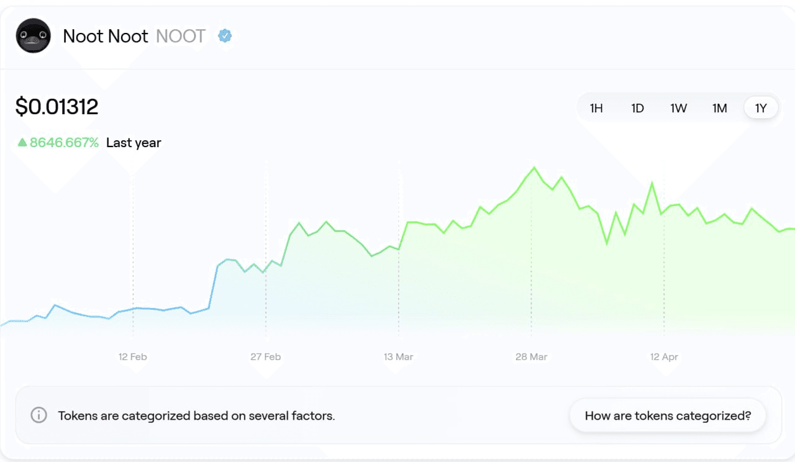Click the 28 Mar date marker
Screen dimensions: 795x462
point(531,357)
